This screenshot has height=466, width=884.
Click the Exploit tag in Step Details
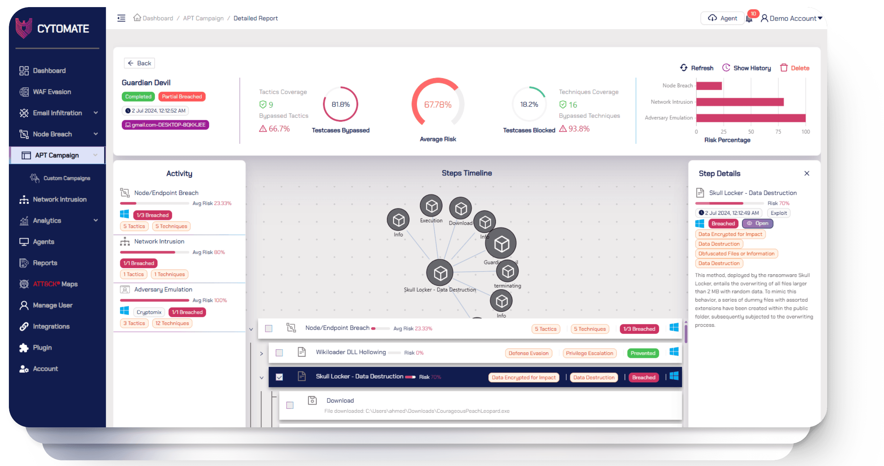point(779,213)
